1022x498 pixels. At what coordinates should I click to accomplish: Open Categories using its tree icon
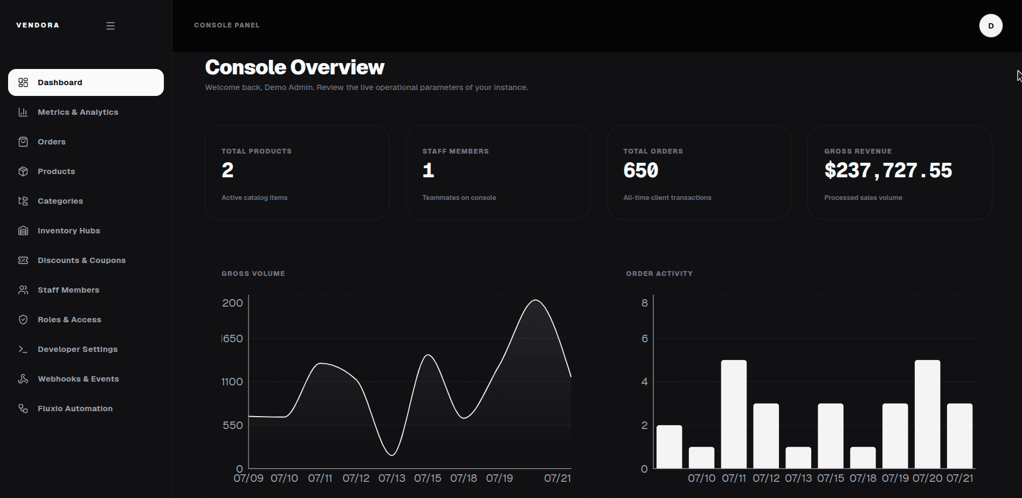[23, 201]
